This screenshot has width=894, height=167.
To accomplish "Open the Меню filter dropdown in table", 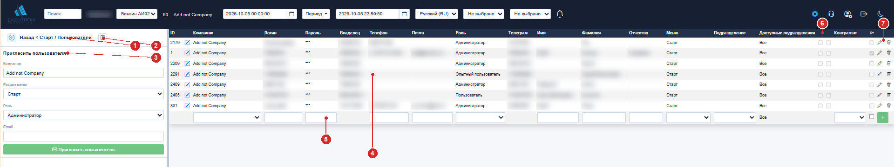I will (x=688, y=117).
